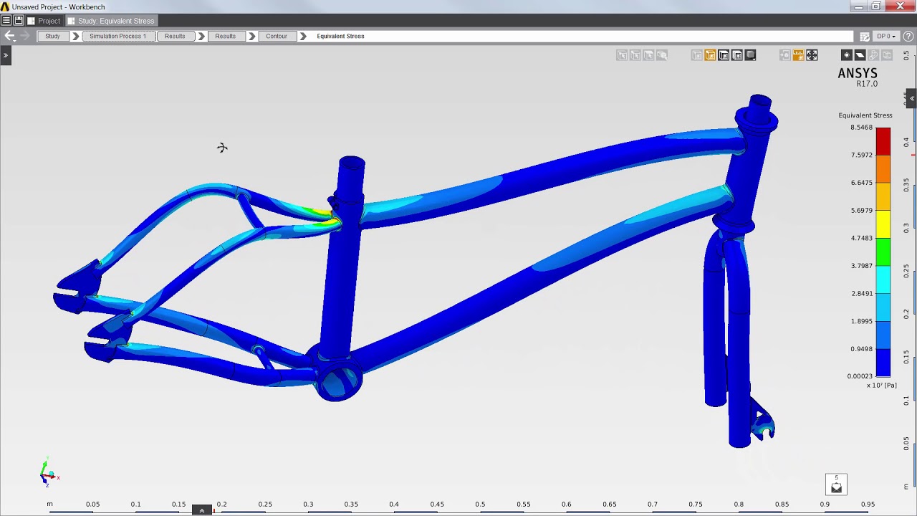Click the fourth greyed box-select icon
Image resolution: width=917 pixels, height=516 pixels.
pyautogui.click(x=663, y=55)
